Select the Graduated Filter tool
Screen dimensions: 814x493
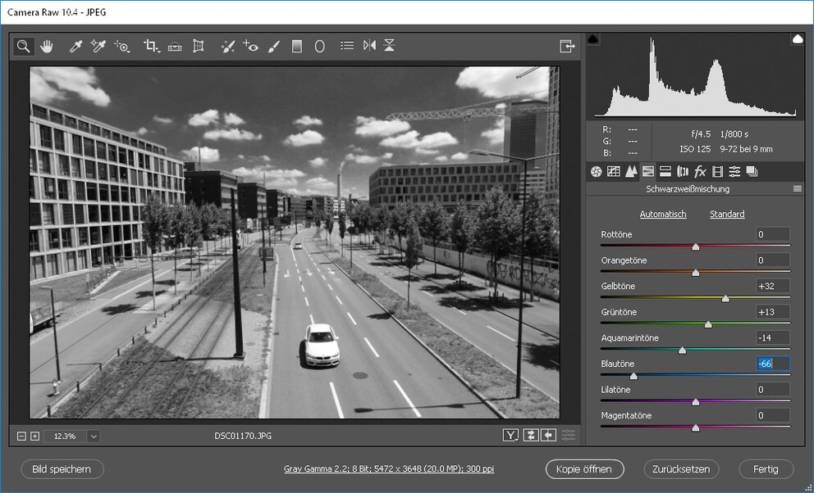click(297, 46)
